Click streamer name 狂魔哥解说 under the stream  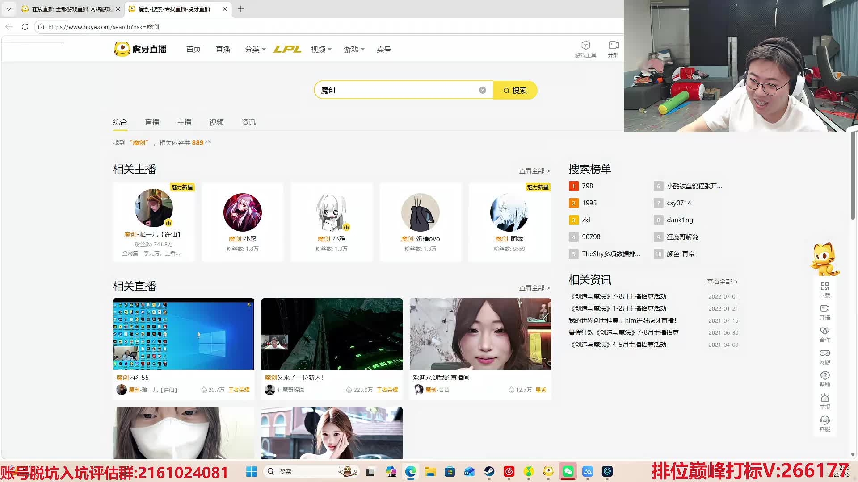290,390
